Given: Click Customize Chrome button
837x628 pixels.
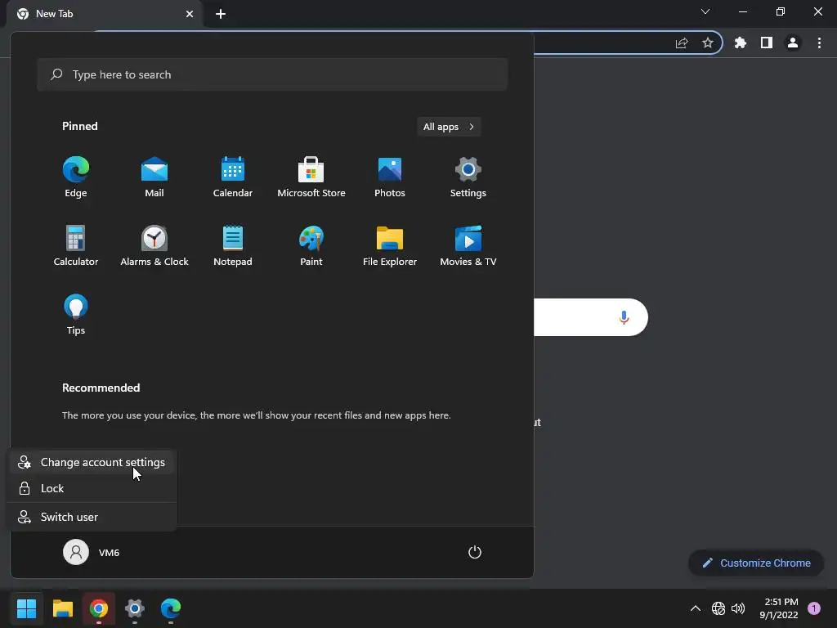Looking at the screenshot, I should click(x=756, y=563).
